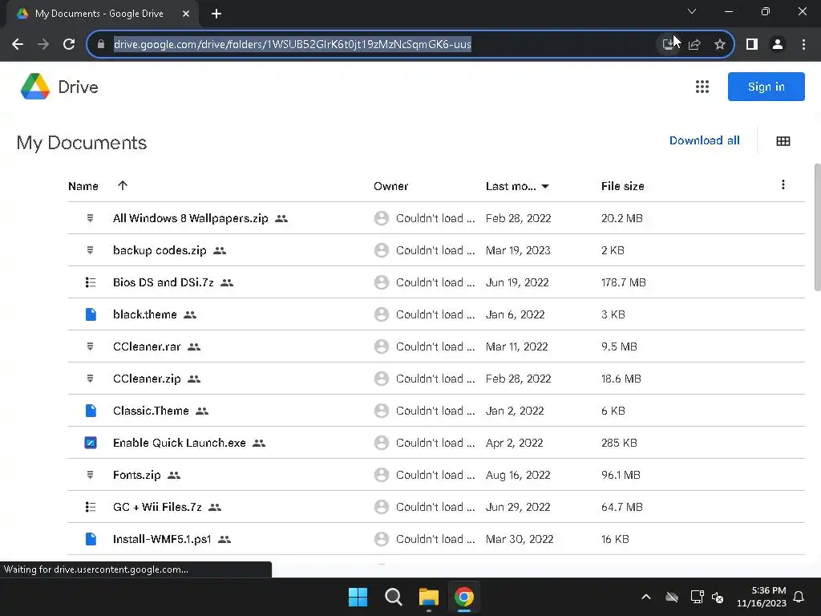Click the file icon for CCleaner.zip
This screenshot has width=821, height=616.
[x=90, y=379]
